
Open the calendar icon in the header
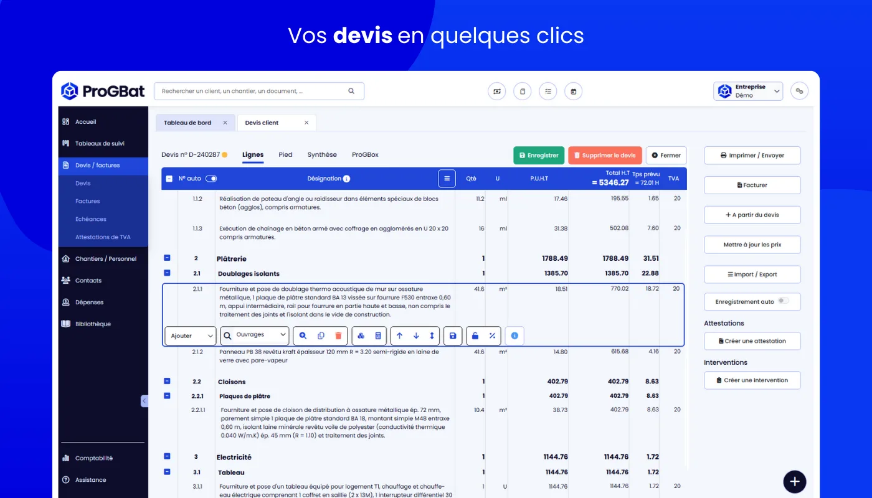tap(573, 92)
